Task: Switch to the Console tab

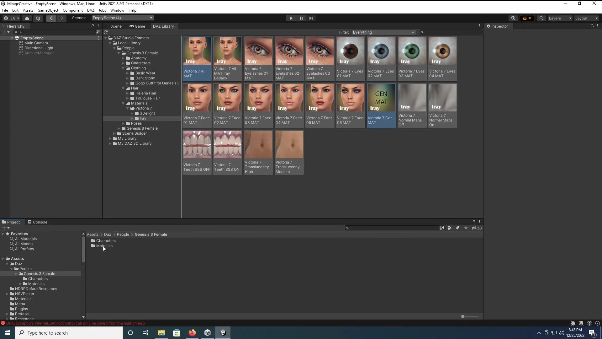Action: [x=40, y=222]
